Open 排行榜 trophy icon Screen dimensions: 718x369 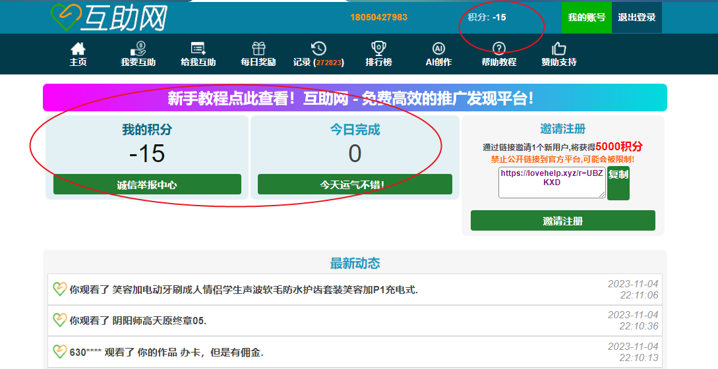378,48
